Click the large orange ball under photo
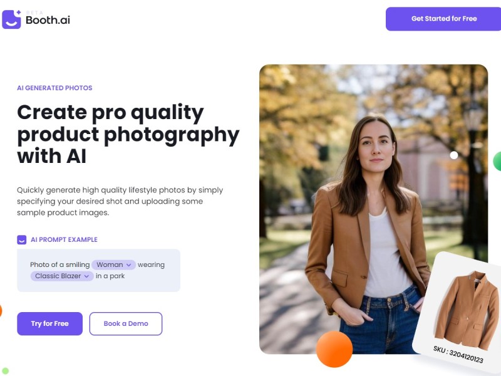The height and width of the screenshot is (376, 501). click(x=334, y=349)
